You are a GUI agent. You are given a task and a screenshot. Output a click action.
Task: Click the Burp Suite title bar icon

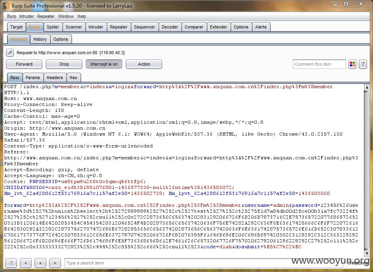coord(6,6)
